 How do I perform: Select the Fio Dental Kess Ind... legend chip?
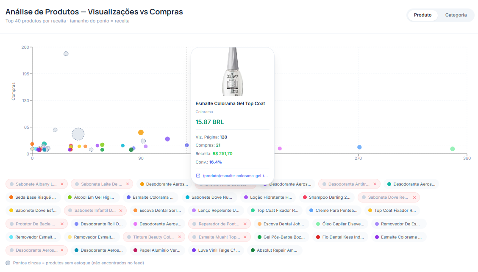pyautogui.click(x=340, y=237)
